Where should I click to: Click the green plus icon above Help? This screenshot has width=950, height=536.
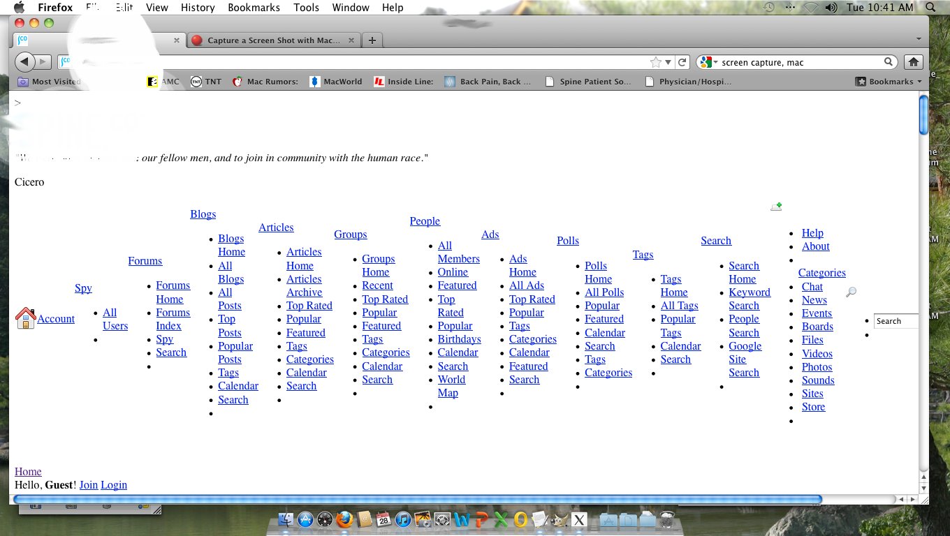776,207
